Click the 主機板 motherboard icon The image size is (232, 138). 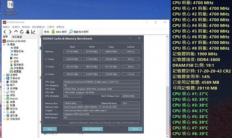[8, 75]
